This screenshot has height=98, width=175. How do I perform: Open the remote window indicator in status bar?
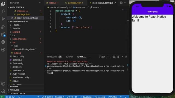[x=2, y=97]
